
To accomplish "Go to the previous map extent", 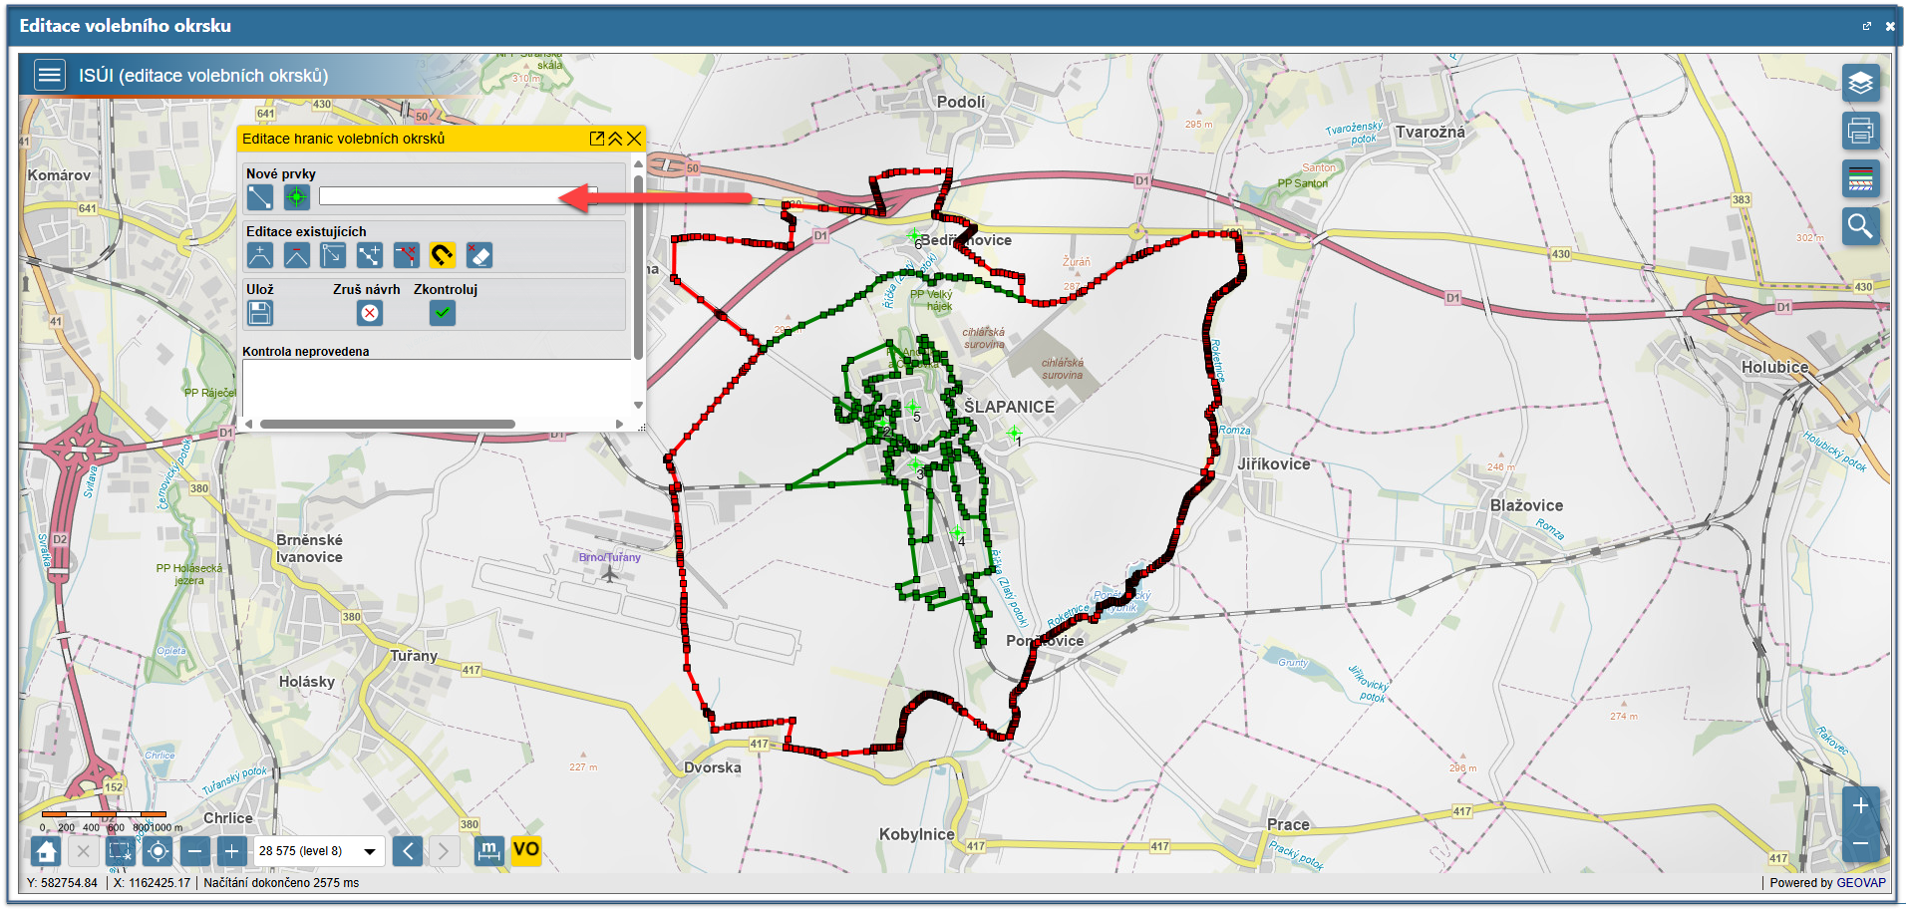I will point(407,850).
